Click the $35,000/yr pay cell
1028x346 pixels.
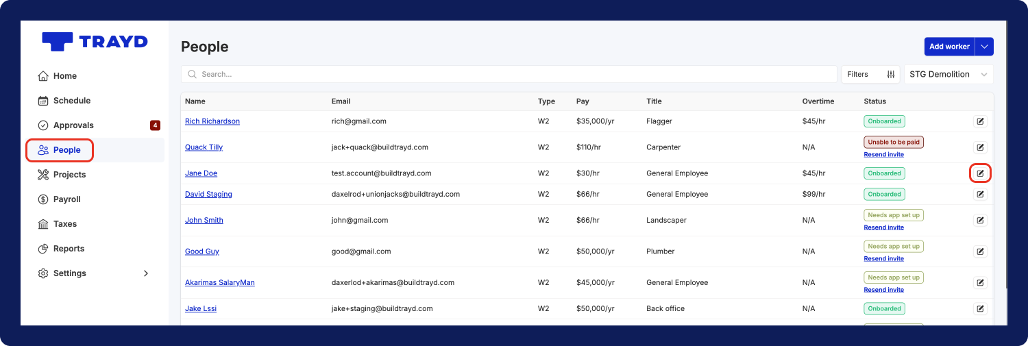tap(597, 121)
